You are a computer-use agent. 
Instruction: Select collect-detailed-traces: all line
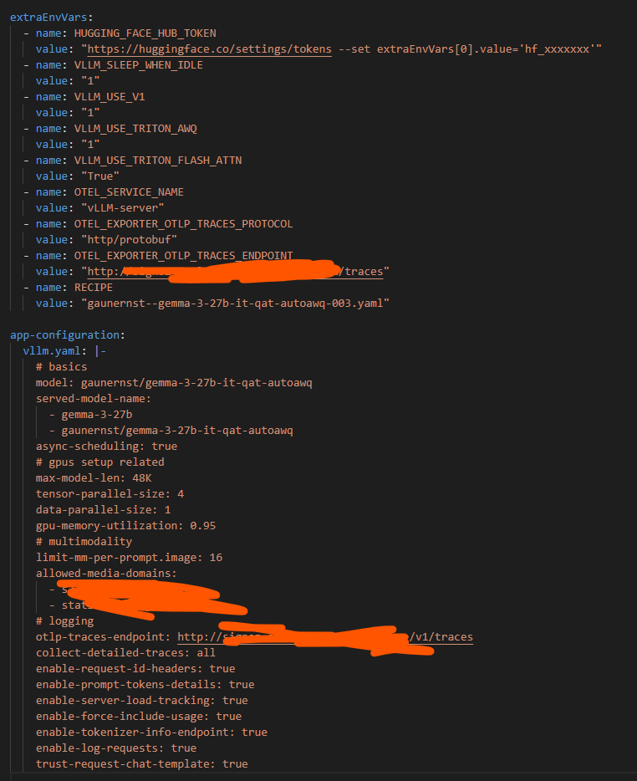click(x=125, y=652)
